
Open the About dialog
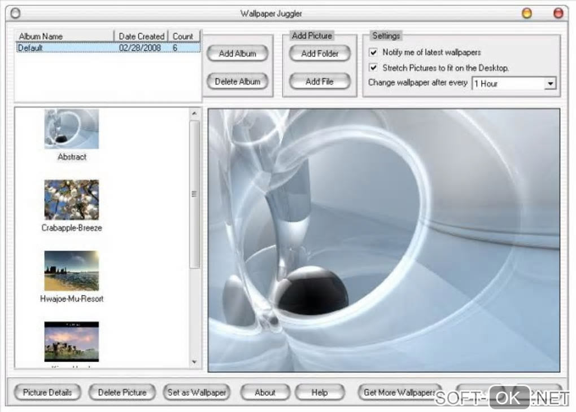(265, 393)
